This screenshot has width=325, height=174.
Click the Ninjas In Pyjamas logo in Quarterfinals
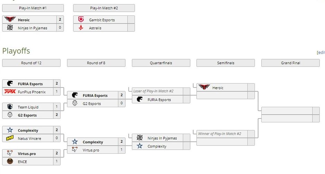139,138
